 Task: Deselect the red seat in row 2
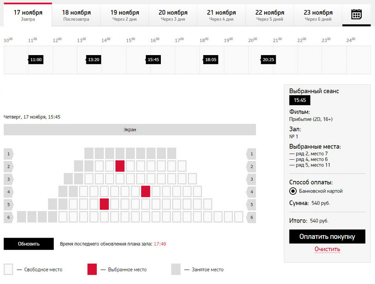120,166
